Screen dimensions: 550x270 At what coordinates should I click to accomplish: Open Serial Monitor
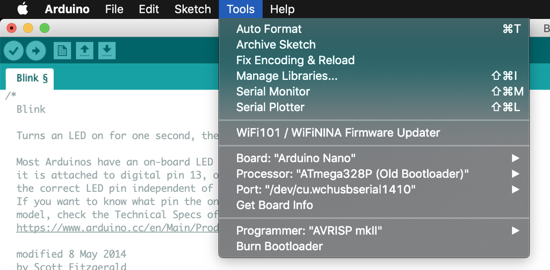273,92
